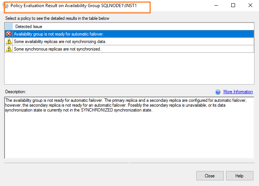Click the Close button
The width and height of the screenshot is (259, 186).
point(210,176)
